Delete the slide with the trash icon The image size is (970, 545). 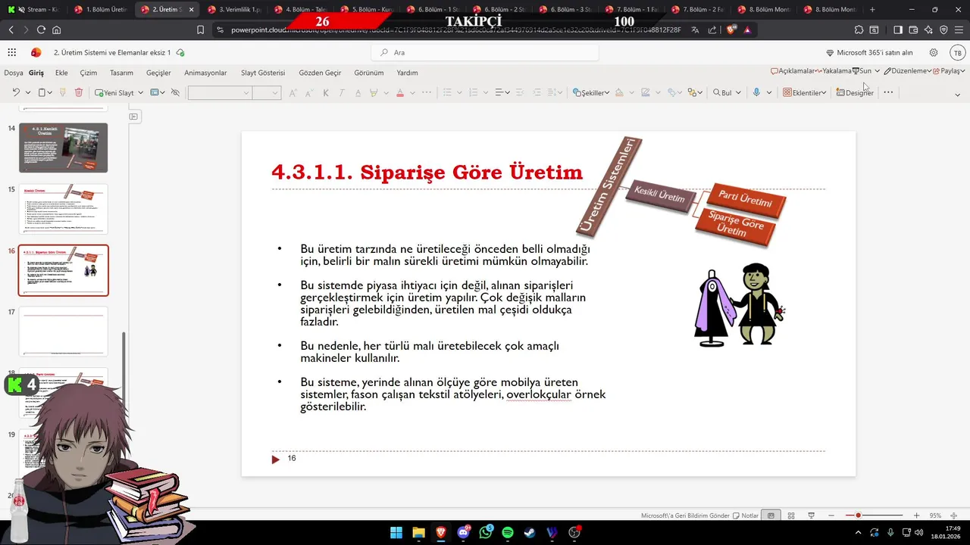pyautogui.click(x=79, y=92)
